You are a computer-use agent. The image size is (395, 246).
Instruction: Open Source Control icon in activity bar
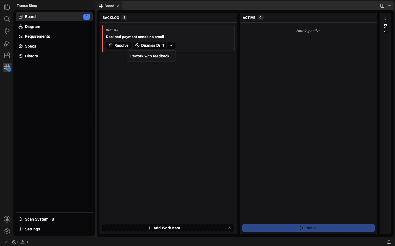pyautogui.click(x=7, y=31)
